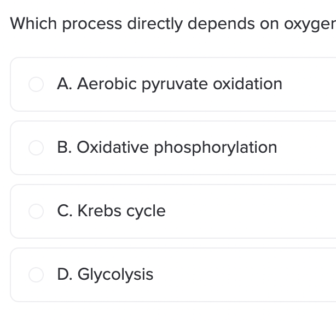Click the letter "B." prefix
Image resolution: width=336 pixels, height=323 pixels.
coord(65,147)
